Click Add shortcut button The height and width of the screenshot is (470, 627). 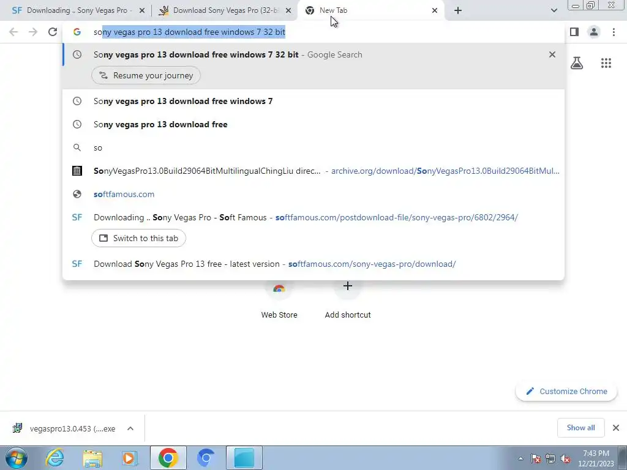[348, 300]
